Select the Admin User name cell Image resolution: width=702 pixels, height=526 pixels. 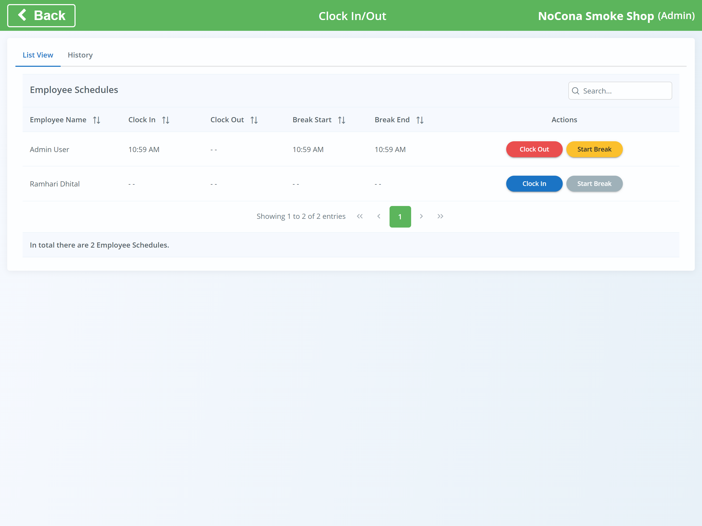pyautogui.click(x=49, y=149)
